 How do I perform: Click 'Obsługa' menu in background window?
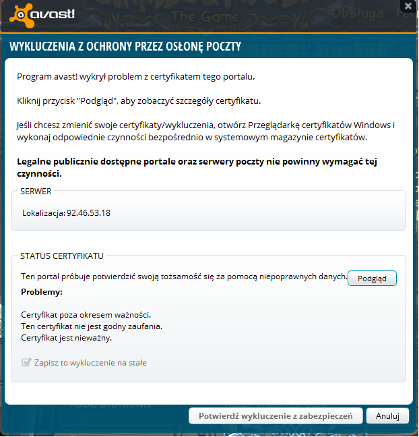tap(358, 13)
